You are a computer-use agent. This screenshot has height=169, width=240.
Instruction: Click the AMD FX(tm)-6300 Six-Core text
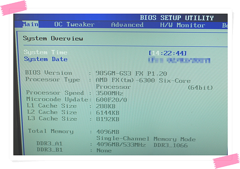(143, 80)
